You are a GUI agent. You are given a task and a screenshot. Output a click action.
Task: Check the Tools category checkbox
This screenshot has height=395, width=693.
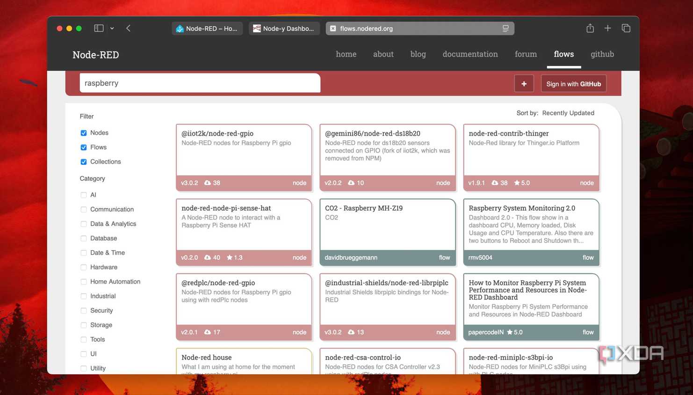pyautogui.click(x=84, y=340)
